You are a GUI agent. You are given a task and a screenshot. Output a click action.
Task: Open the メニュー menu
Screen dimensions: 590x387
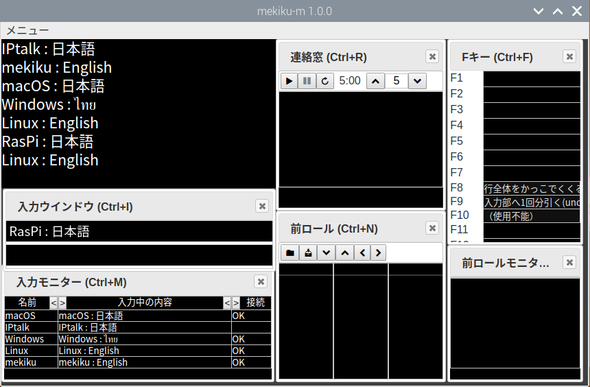click(27, 30)
